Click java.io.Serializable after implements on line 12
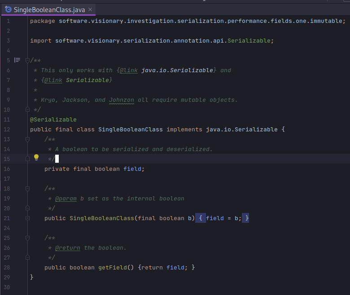The height and width of the screenshot is (295, 350). 242,129
